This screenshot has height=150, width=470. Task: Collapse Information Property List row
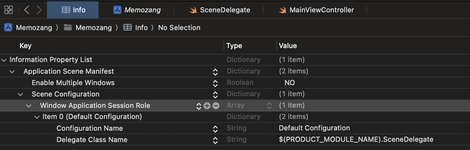4,60
